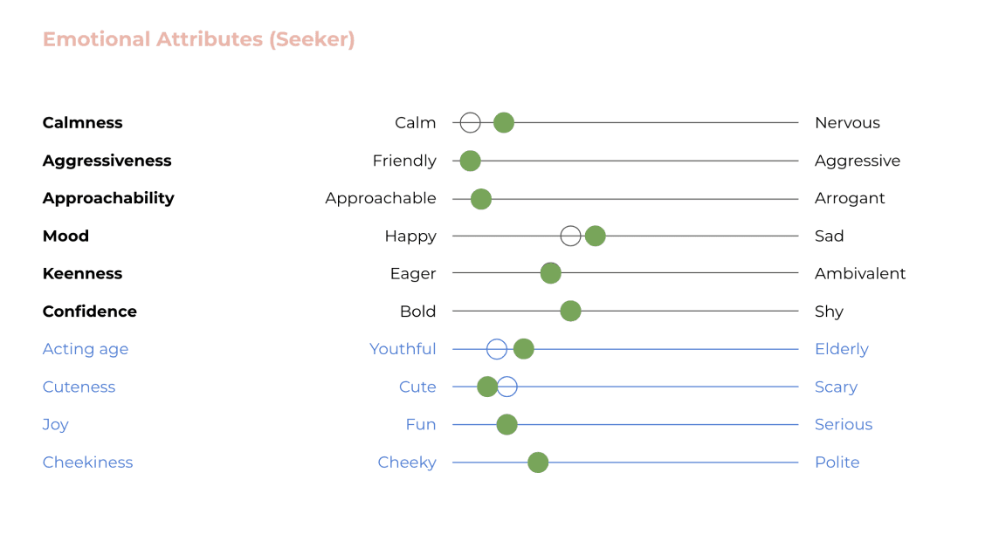Click the Acting age attribute label
The width and height of the screenshot is (999, 541).
tap(86, 349)
